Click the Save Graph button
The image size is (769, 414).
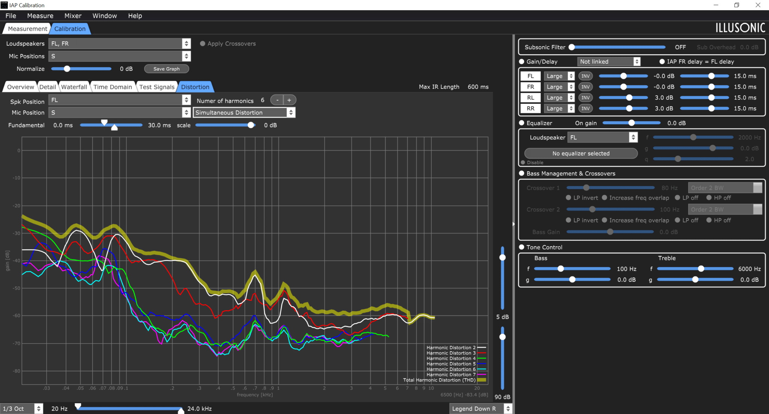(167, 69)
